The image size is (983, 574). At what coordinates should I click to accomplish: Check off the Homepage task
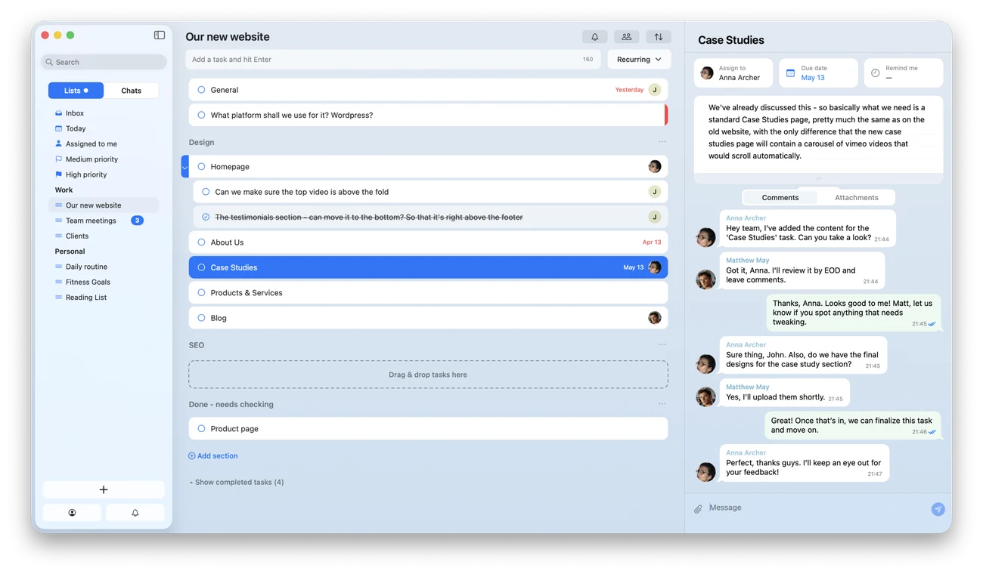pyautogui.click(x=201, y=167)
